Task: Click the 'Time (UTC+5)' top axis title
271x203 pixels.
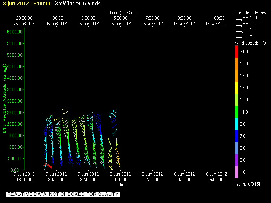Action: tap(123, 13)
